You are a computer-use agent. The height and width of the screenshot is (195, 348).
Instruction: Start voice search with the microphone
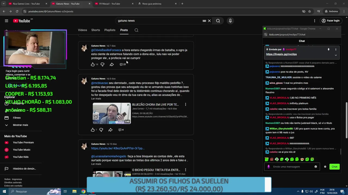tap(230, 21)
